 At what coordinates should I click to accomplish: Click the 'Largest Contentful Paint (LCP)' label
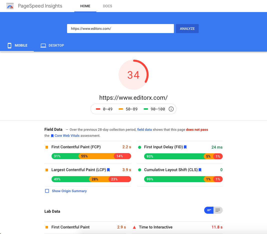click(79, 170)
